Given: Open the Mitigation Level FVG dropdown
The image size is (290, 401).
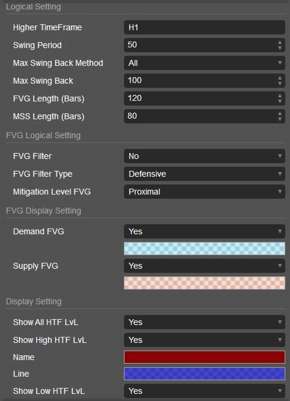Looking at the screenshot, I should [204, 192].
